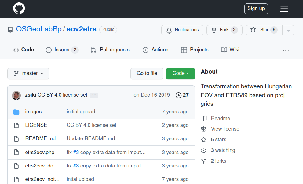Open LICENSE row's CC BY 4.0 commit
The image size is (303, 184).
point(91,125)
